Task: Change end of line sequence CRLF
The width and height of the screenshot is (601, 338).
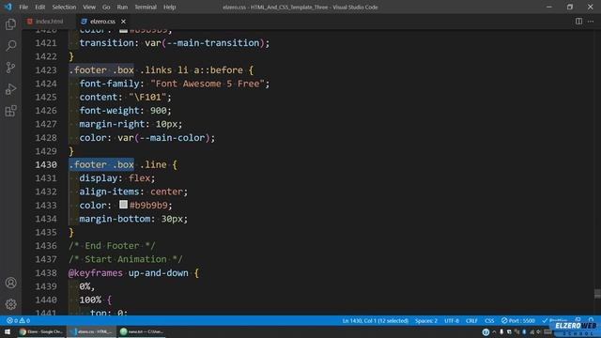Action: pyautogui.click(x=471, y=320)
